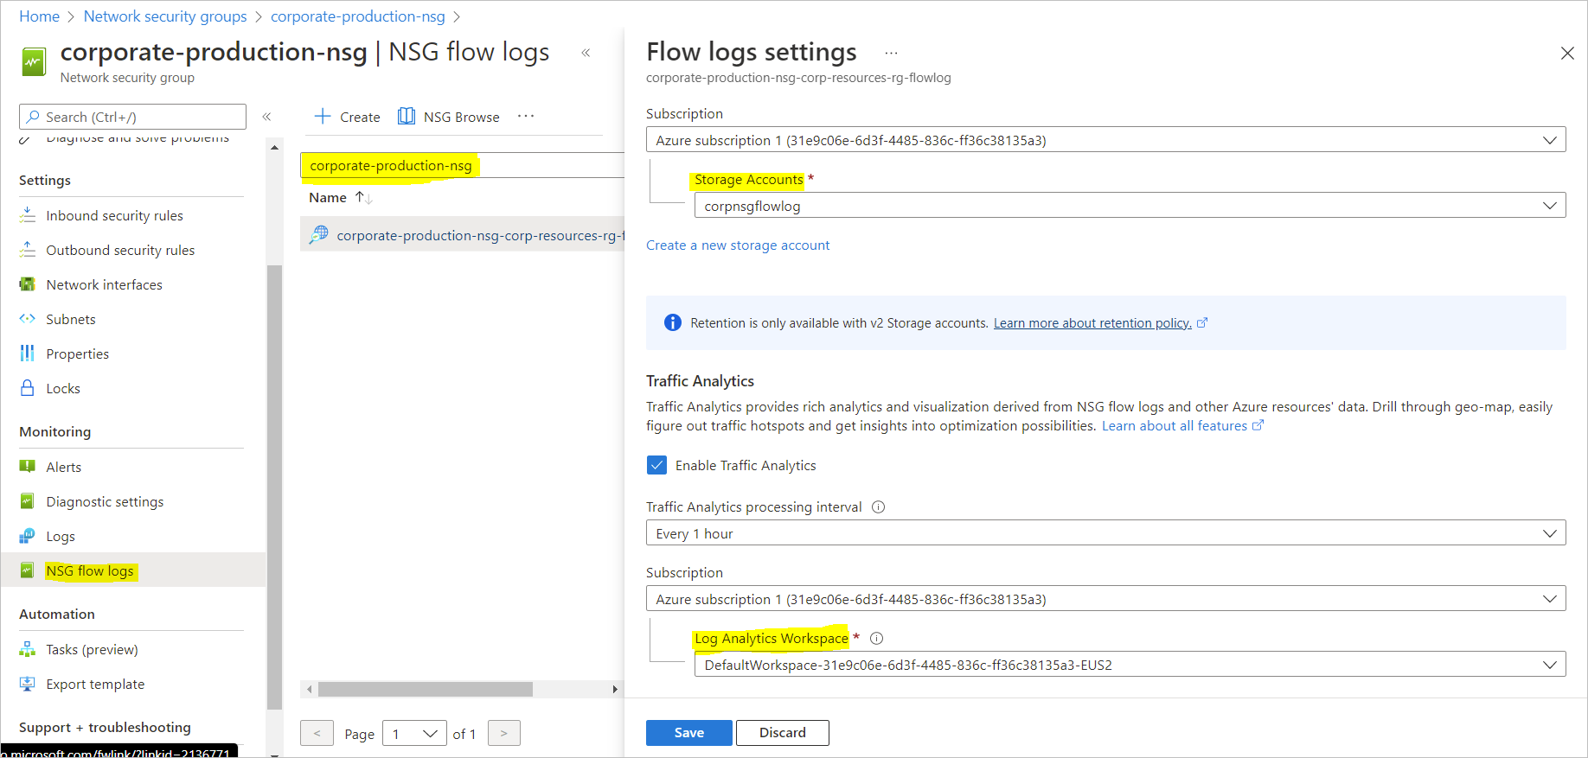This screenshot has height=758, width=1588.
Task: Open the Flow logs settings ellipsis menu
Action: click(891, 53)
